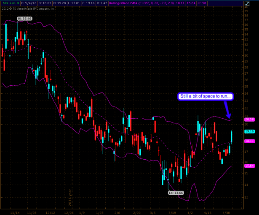Select the 15.64 lower band axis tag
This screenshot has width=259, height=215.
pyautogui.click(x=248, y=166)
